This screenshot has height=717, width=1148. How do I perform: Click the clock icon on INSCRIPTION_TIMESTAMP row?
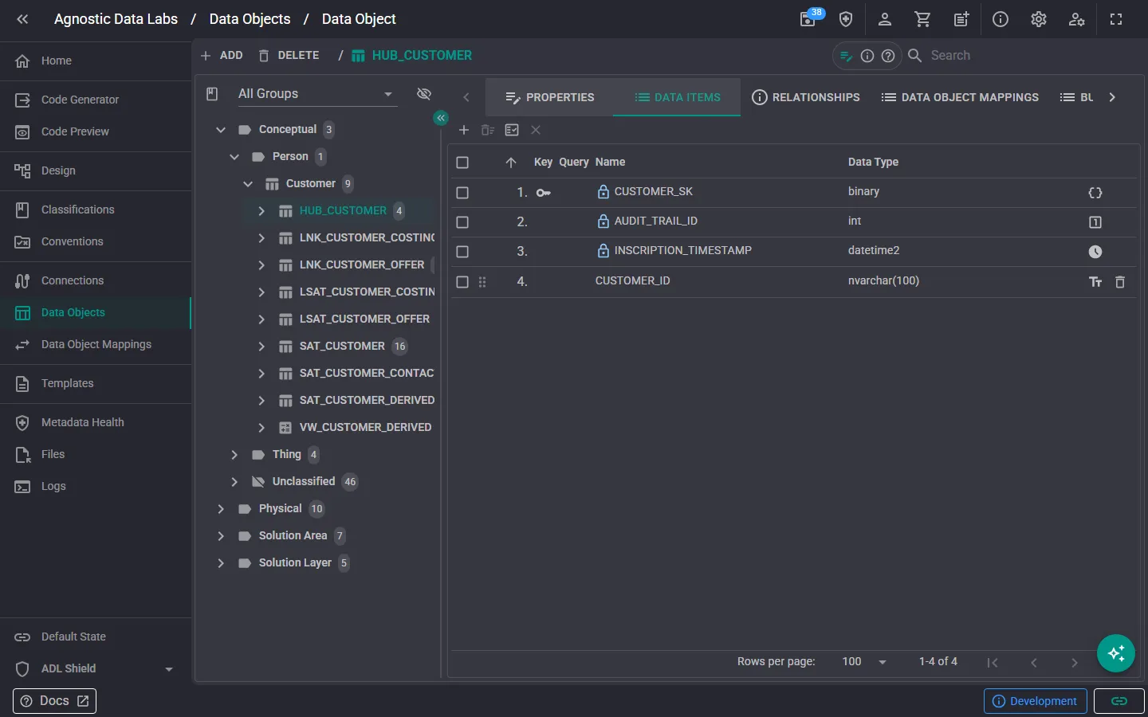(1095, 252)
